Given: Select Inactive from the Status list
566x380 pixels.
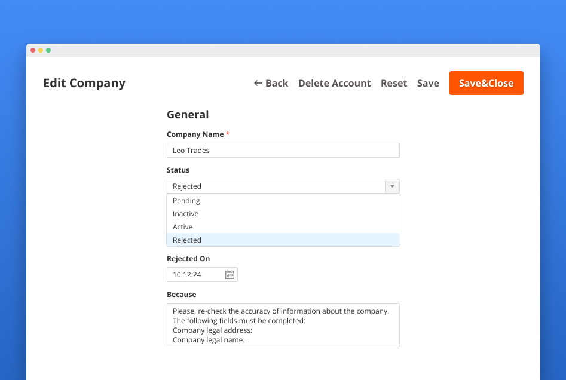Looking at the screenshot, I should 185,214.
